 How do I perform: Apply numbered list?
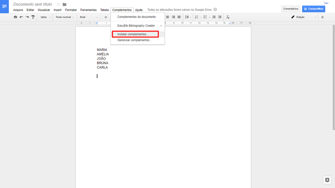coord(197,17)
